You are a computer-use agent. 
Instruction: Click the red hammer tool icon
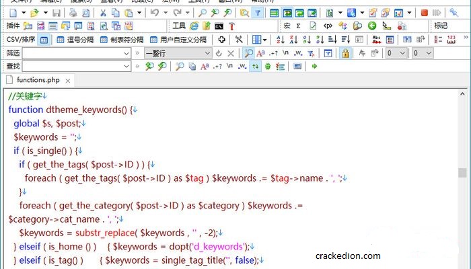[x=231, y=26]
